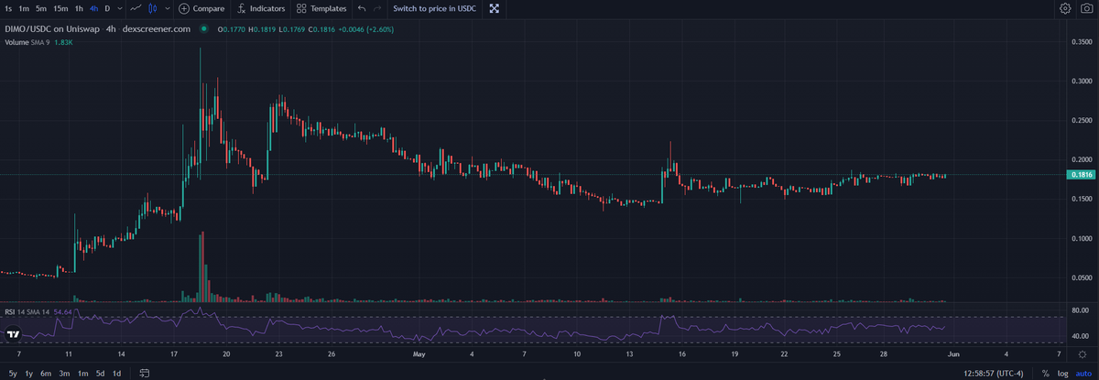Open price scale settings gear at bottom right
This screenshot has width=1099, height=380.
coord(1082,353)
